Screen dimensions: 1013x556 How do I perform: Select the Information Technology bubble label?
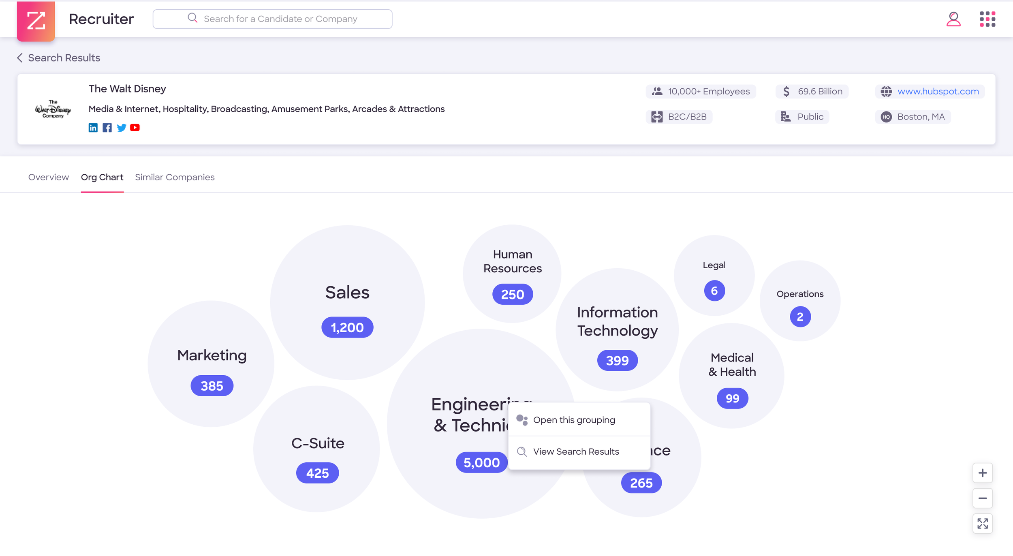pyautogui.click(x=617, y=321)
